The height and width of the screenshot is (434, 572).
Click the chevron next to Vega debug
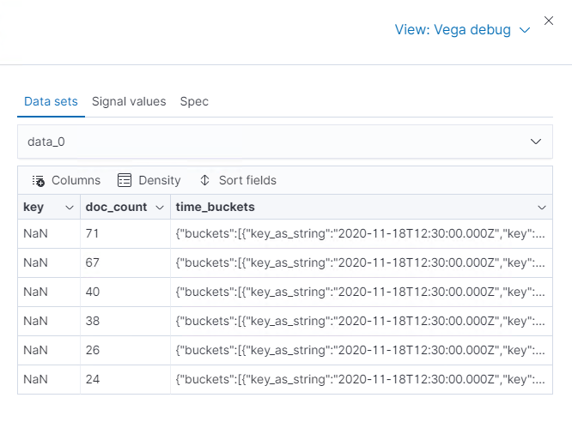525,30
